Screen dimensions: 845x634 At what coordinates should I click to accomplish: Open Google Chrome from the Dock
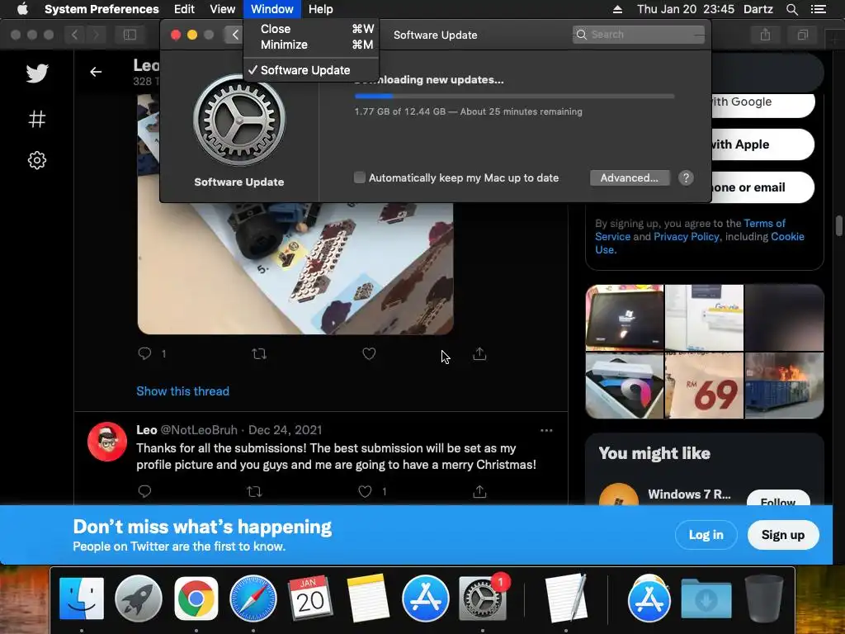pos(196,599)
